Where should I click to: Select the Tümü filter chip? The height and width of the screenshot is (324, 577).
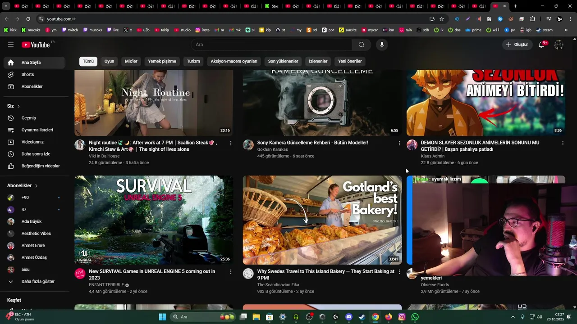(88, 61)
